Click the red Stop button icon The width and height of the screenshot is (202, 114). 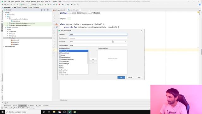(59, 4)
